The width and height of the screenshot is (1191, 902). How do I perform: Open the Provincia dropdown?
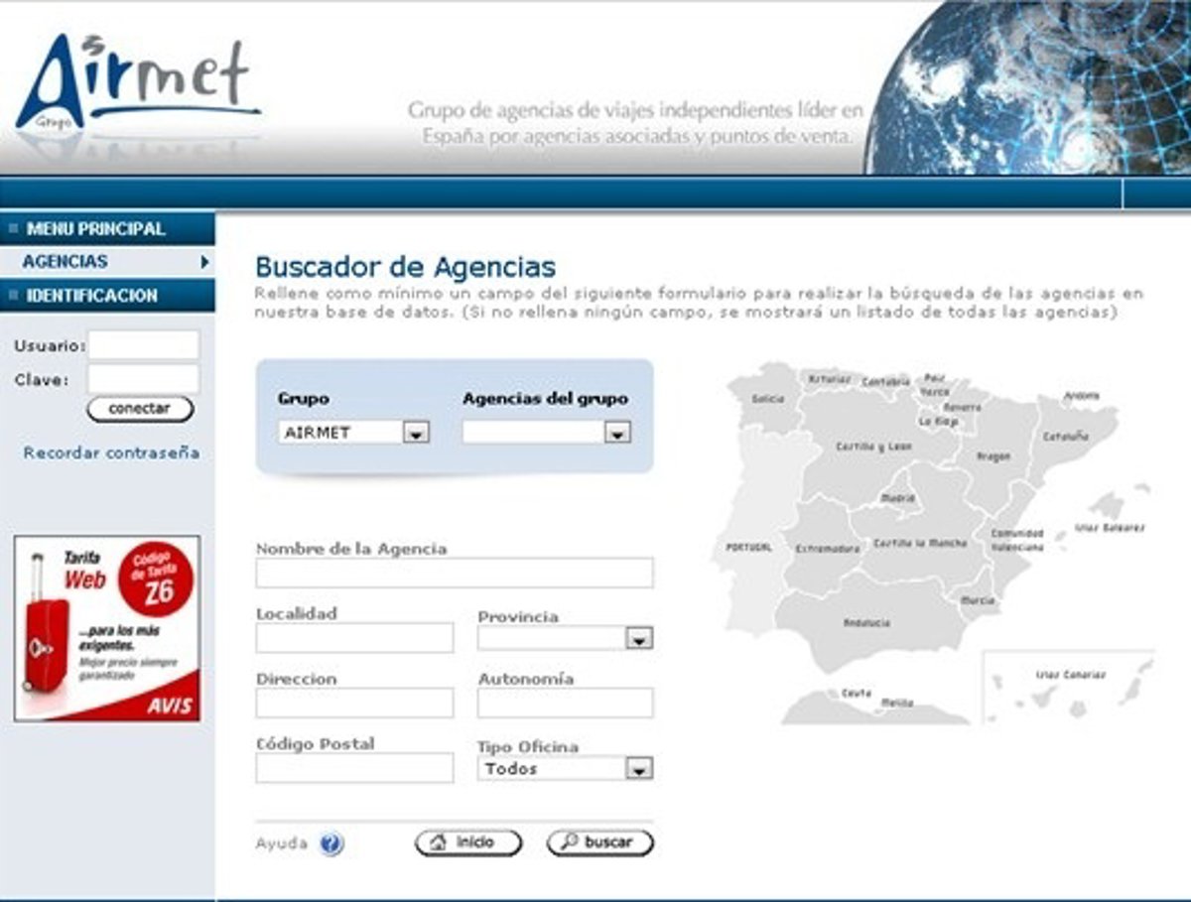tap(565, 638)
